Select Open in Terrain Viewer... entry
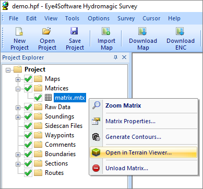The width and height of the screenshot is (203, 189). [144, 152]
